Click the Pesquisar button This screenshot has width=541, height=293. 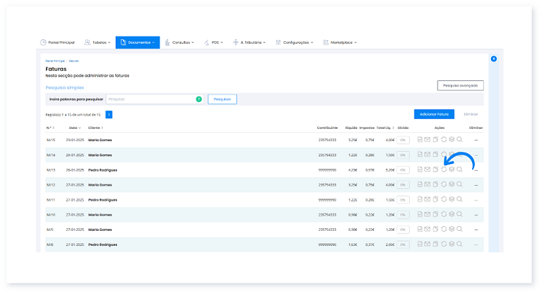222,99
